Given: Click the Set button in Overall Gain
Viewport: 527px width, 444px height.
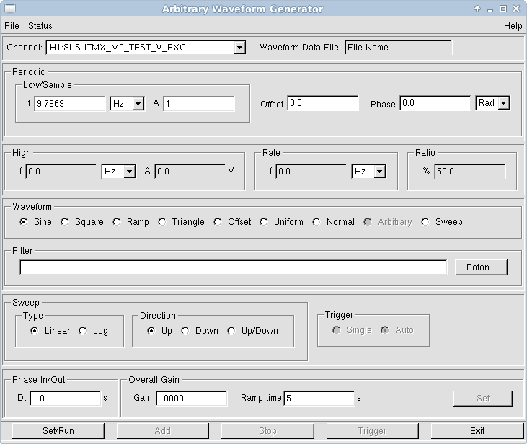Looking at the screenshot, I should [x=483, y=399].
